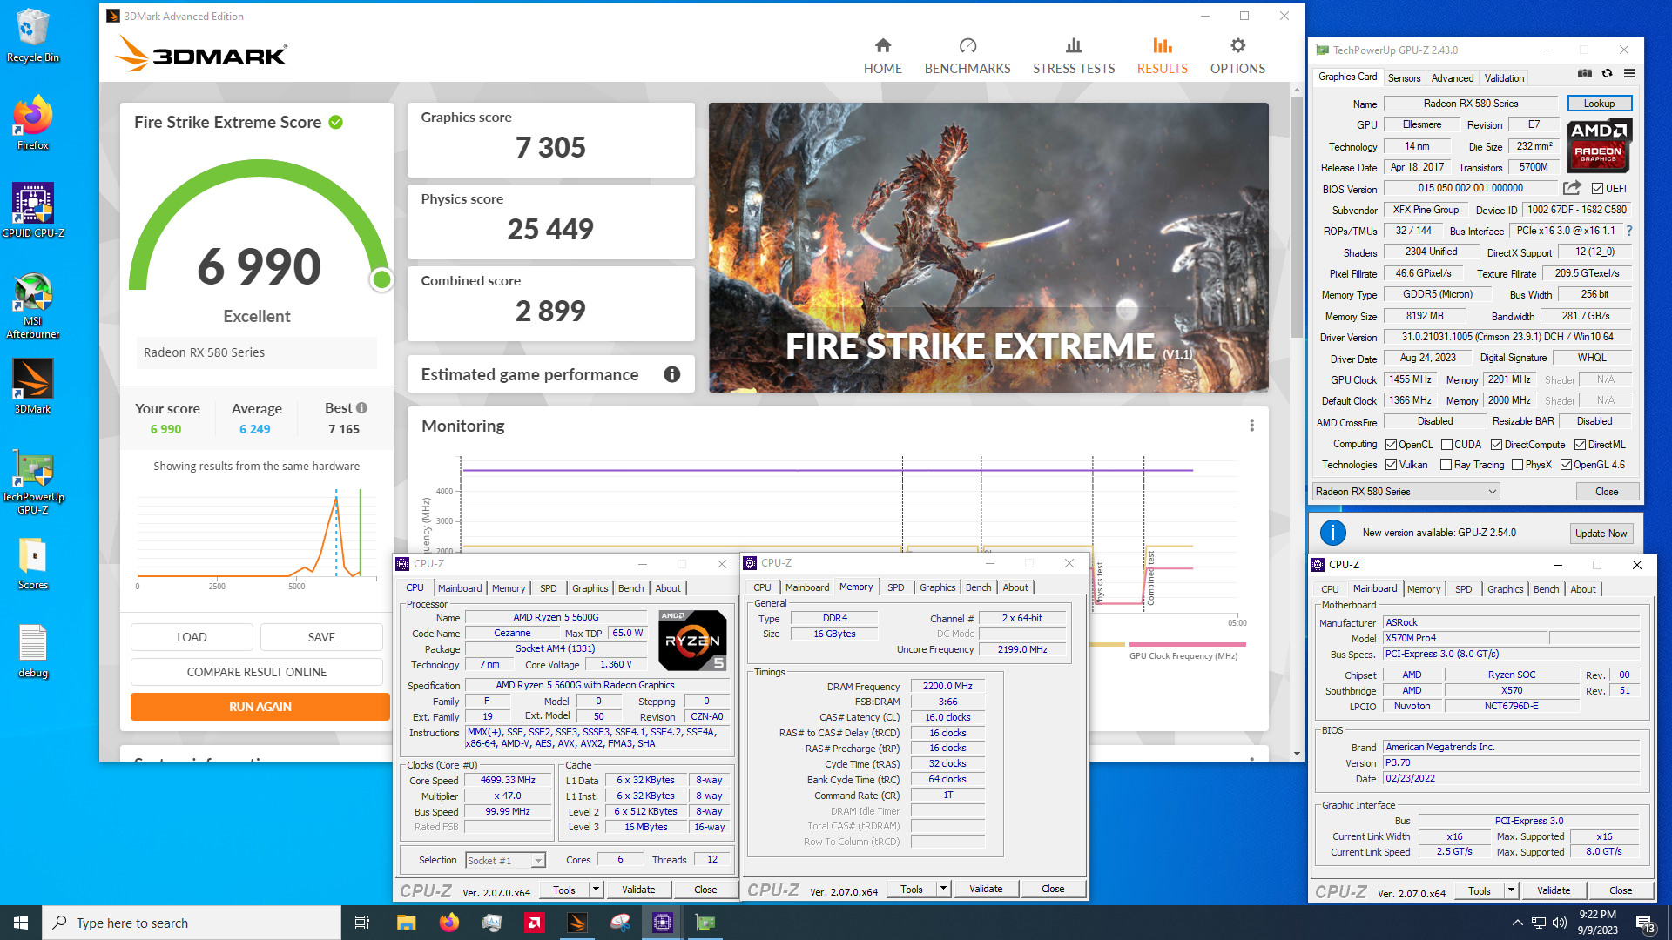The height and width of the screenshot is (940, 1672).
Task: Open MSI Afterburner desktop shortcut
Action: 32,305
